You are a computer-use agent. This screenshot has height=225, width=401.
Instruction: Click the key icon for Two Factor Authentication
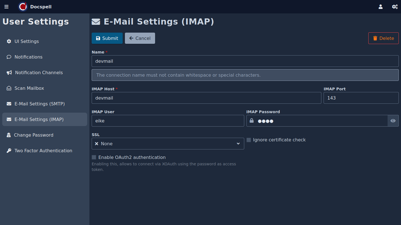click(x=9, y=151)
